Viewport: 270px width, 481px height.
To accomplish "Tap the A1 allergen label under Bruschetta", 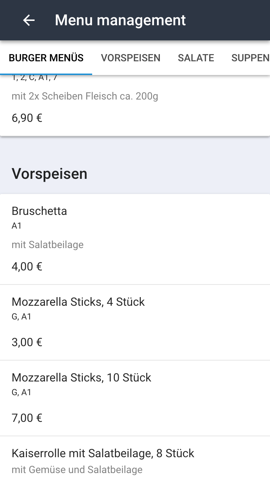I will coord(17,226).
